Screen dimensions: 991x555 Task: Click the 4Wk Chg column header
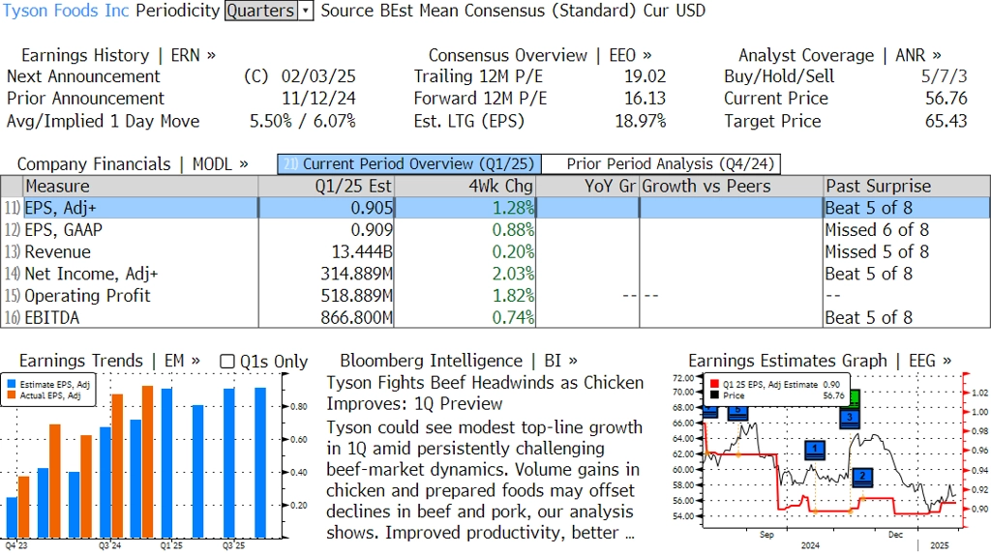pyautogui.click(x=465, y=187)
